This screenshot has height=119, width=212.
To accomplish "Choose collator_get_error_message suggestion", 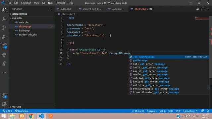I will (169, 85).
